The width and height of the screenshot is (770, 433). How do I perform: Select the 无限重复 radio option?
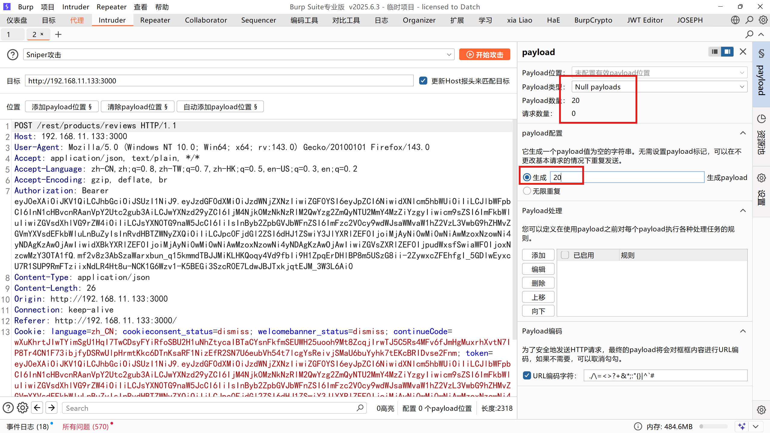pyautogui.click(x=527, y=191)
